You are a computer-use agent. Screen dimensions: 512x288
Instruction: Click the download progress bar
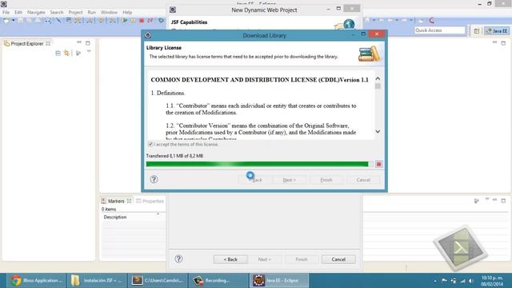tap(259, 164)
